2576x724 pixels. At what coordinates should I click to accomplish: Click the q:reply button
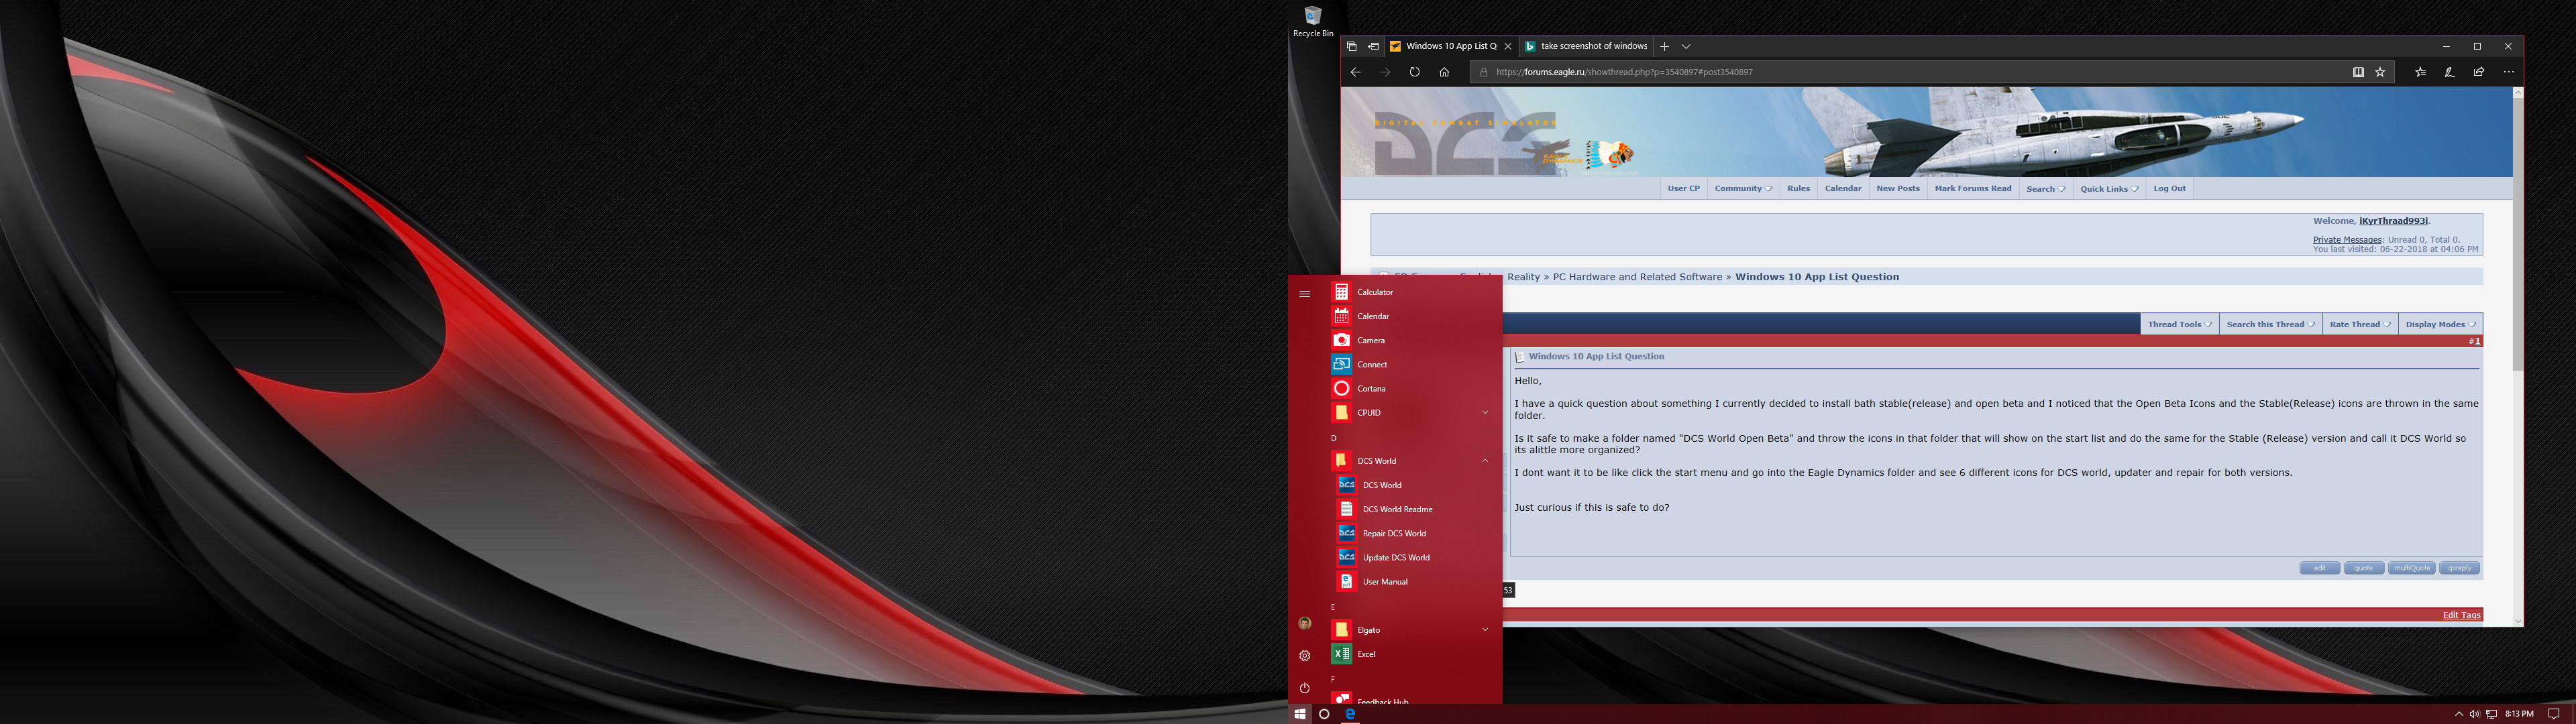tap(2459, 568)
